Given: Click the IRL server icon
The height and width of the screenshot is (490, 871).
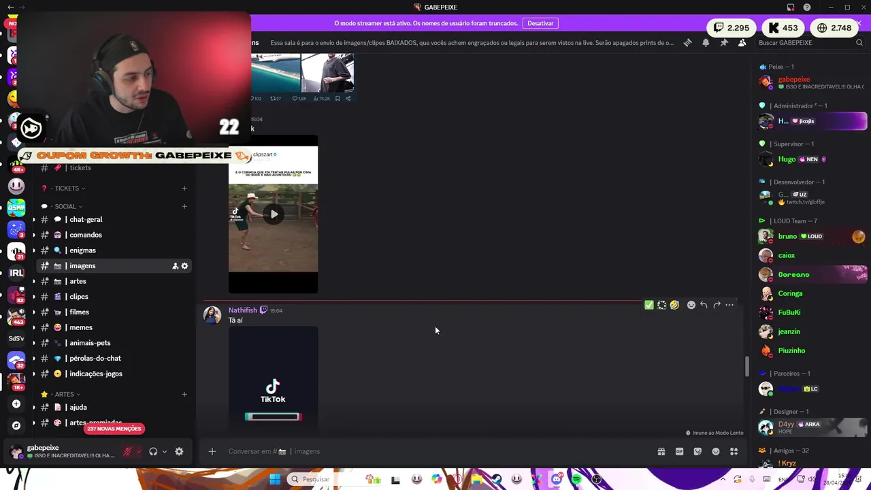Looking at the screenshot, I should (16, 273).
